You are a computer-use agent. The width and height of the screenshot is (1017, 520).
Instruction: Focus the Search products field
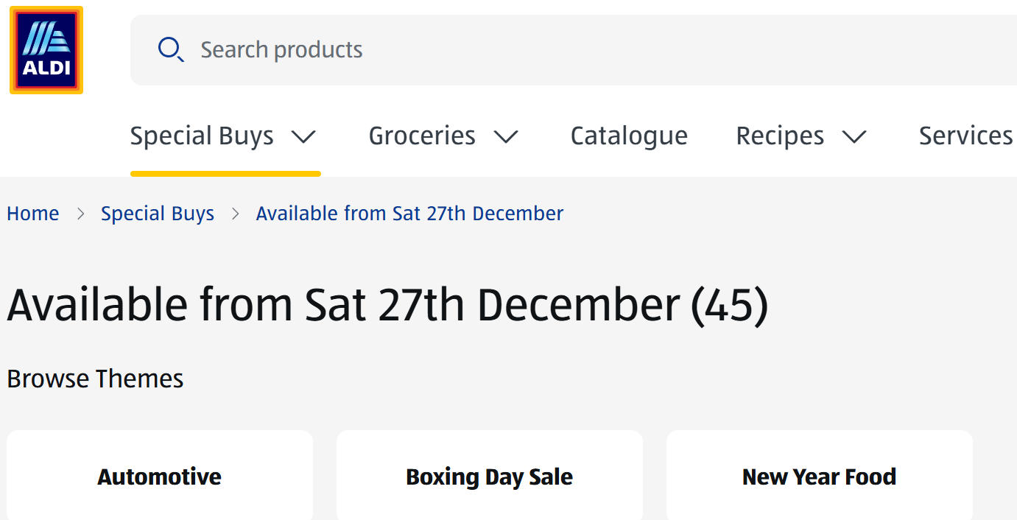point(515,50)
